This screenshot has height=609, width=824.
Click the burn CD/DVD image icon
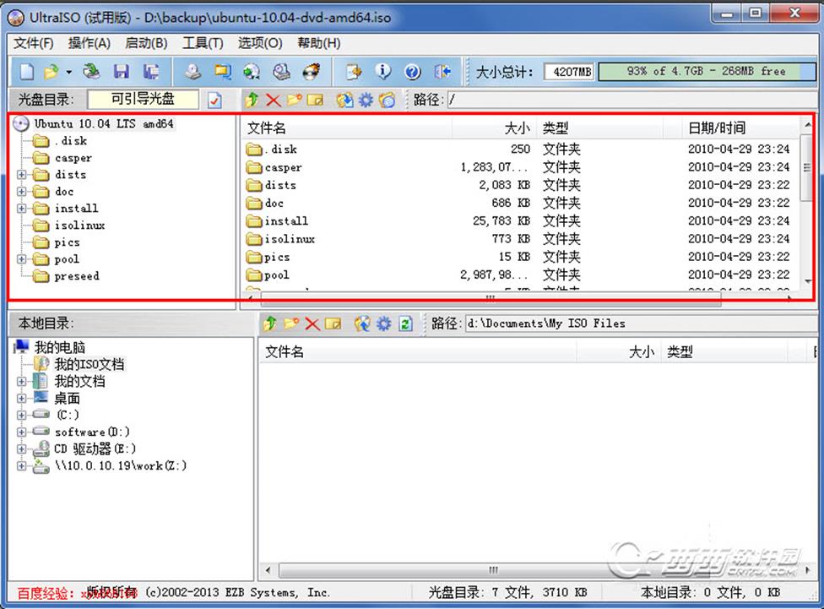312,72
